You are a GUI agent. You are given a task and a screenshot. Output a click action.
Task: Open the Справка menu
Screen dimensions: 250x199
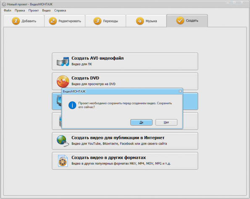(x=60, y=10)
